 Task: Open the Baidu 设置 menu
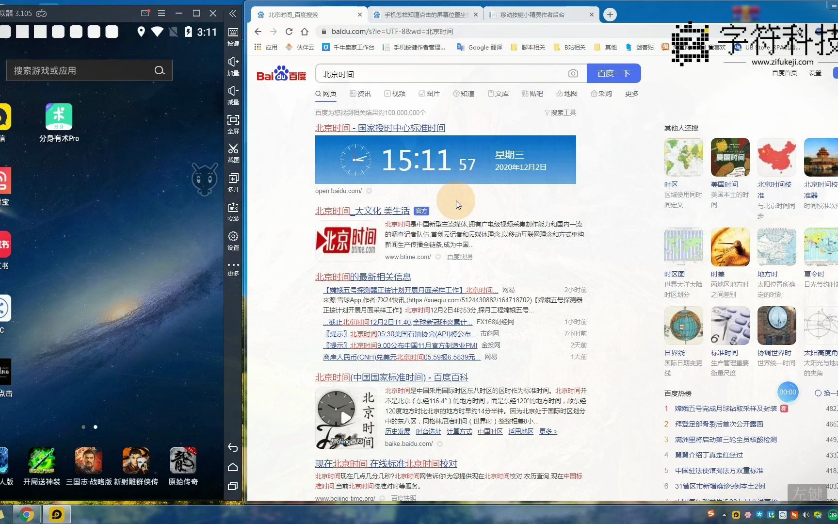point(815,73)
